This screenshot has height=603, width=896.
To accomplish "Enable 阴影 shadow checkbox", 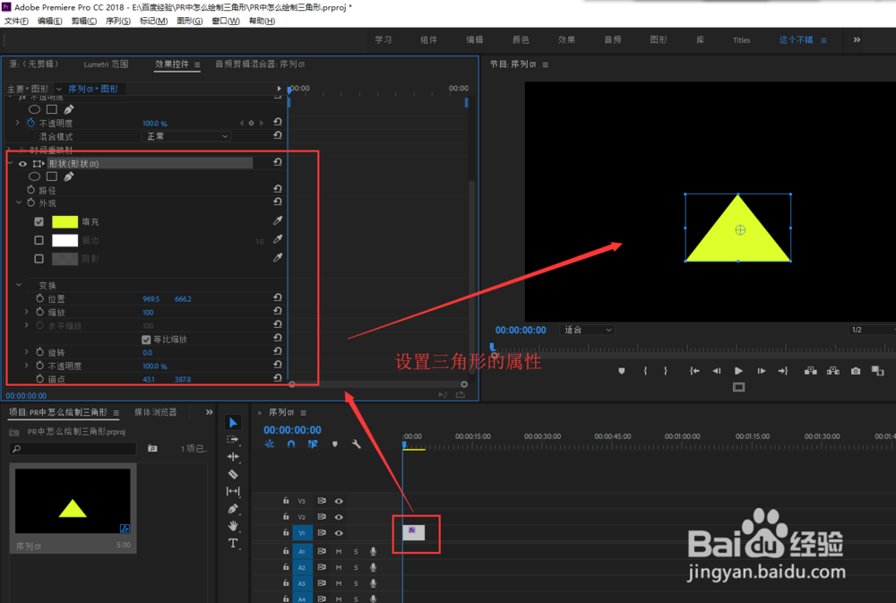I will pos(39,258).
